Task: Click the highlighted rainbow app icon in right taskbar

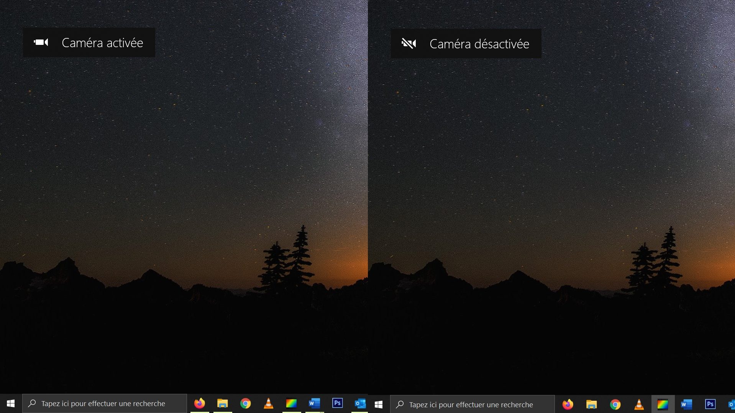Action: (663, 405)
